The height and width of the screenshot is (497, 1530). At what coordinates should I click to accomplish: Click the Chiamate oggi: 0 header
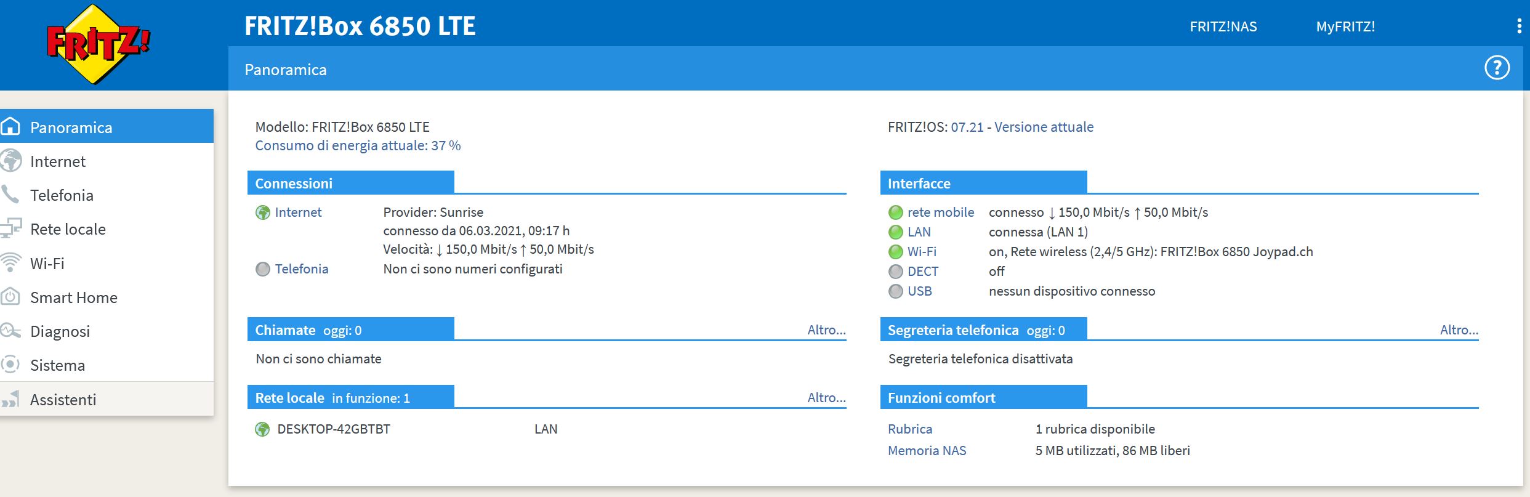pos(351,329)
